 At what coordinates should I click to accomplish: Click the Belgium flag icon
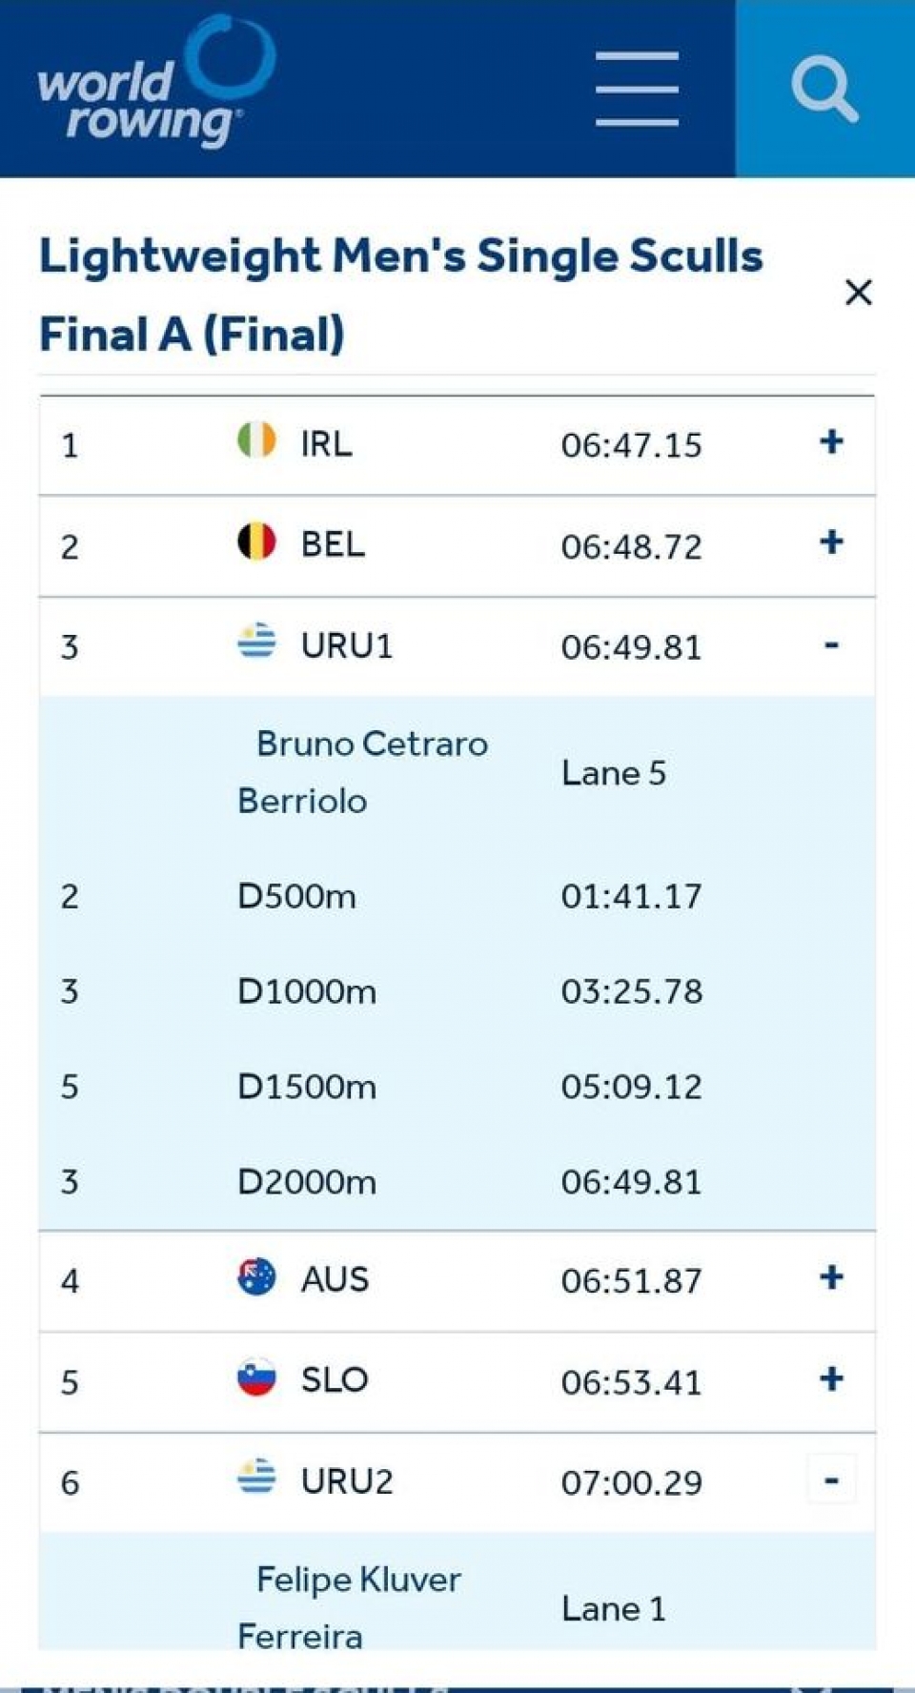coord(256,541)
